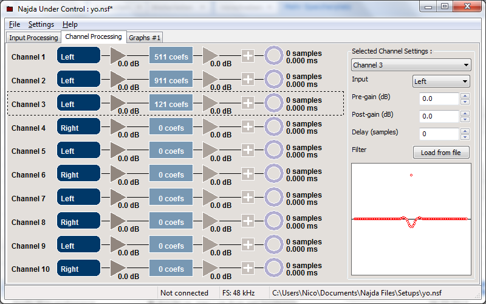
Task: Click the 0 samples readout on Channel 6
Action: click(x=304, y=171)
